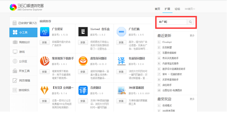Viewport: 228px width, 114px height.
Task: Open the 论坛 tab
Action: tap(177, 9)
